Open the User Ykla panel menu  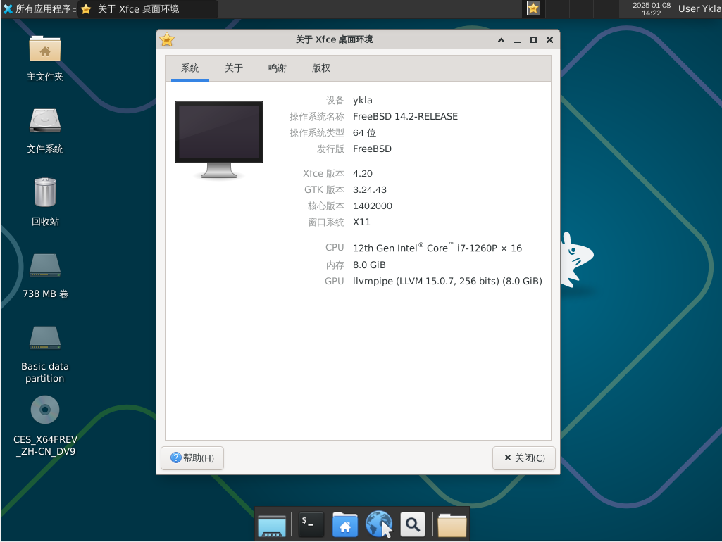tap(699, 8)
